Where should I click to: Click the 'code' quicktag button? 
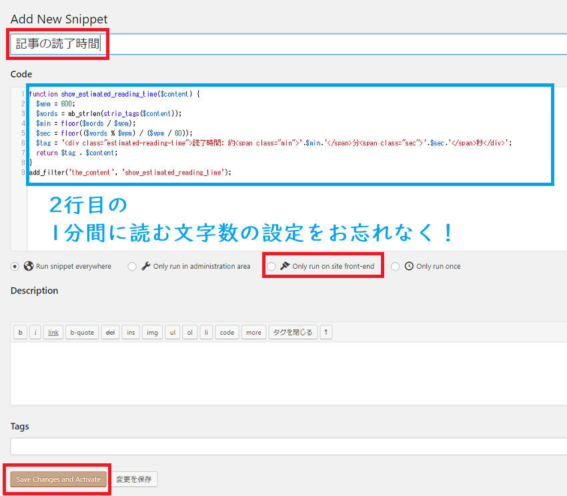point(227,332)
